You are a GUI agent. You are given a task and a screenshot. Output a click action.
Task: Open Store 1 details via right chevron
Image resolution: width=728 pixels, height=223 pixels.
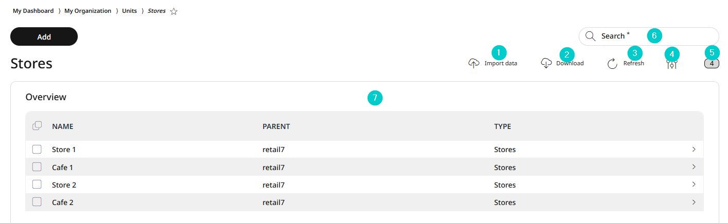(694, 149)
